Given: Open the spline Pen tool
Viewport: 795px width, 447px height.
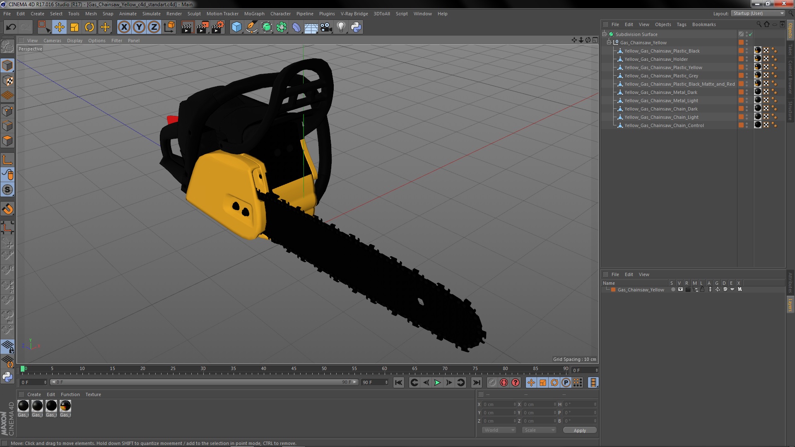Looking at the screenshot, I should tap(251, 27).
